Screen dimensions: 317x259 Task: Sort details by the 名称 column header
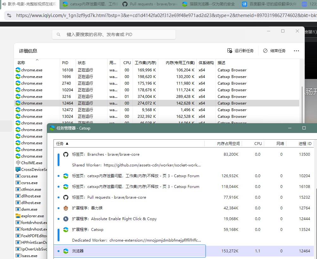point(37,63)
